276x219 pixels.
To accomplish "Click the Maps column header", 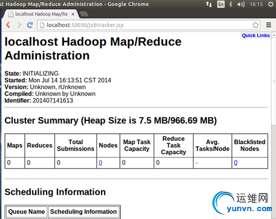I will coord(15,145).
